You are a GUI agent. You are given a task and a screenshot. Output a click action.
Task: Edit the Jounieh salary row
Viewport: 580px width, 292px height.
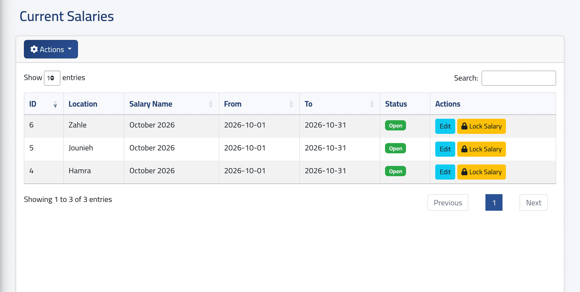click(445, 149)
